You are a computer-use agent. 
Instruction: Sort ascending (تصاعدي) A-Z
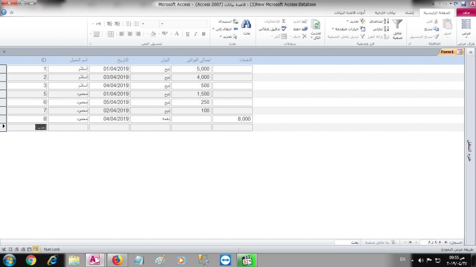(379, 21)
